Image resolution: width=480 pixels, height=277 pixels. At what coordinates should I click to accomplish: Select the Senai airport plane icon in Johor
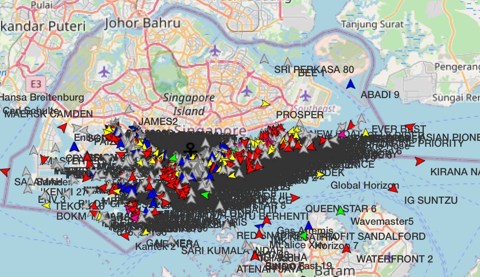coord(104,71)
